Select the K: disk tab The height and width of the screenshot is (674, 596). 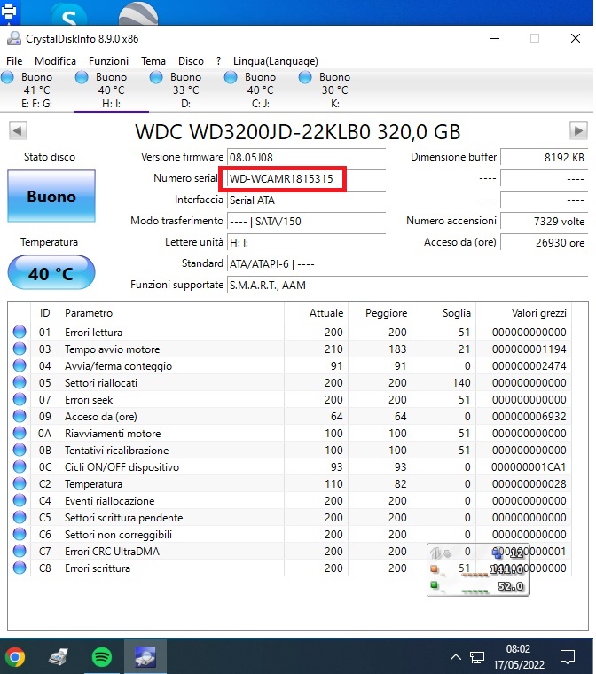335,90
